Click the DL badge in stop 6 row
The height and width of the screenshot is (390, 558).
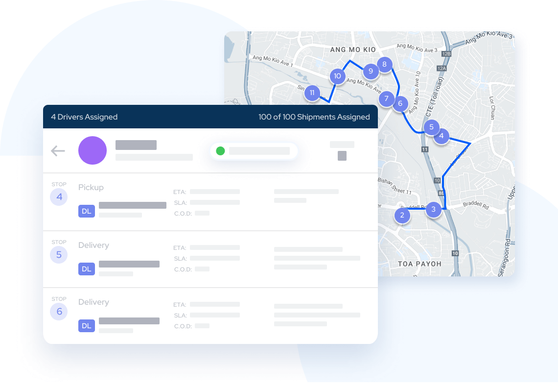[x=87, y=326]
